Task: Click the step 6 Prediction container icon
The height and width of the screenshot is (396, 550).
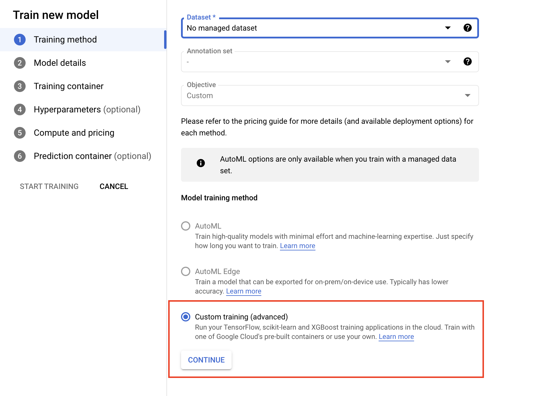Action: (19, 156)
